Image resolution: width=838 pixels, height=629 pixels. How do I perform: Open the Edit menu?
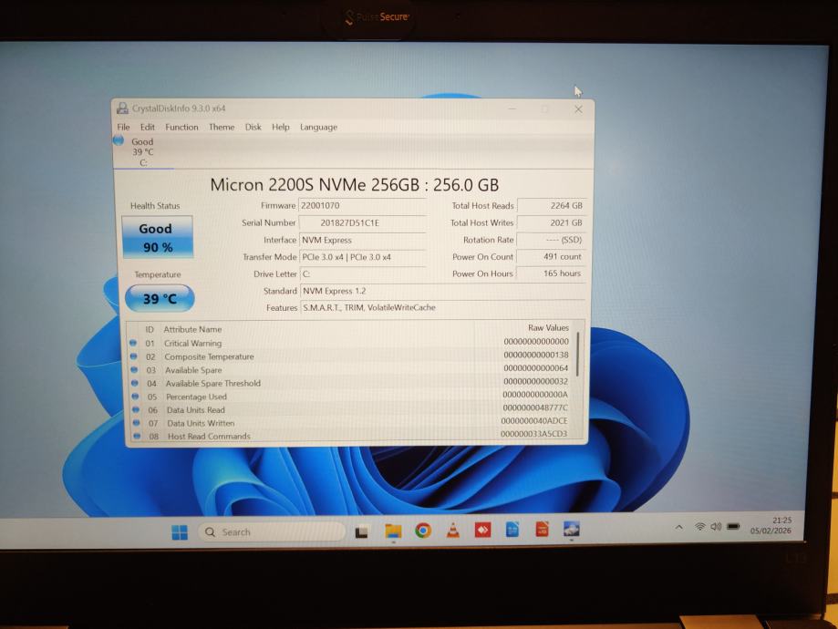click(x=148, y=128)
